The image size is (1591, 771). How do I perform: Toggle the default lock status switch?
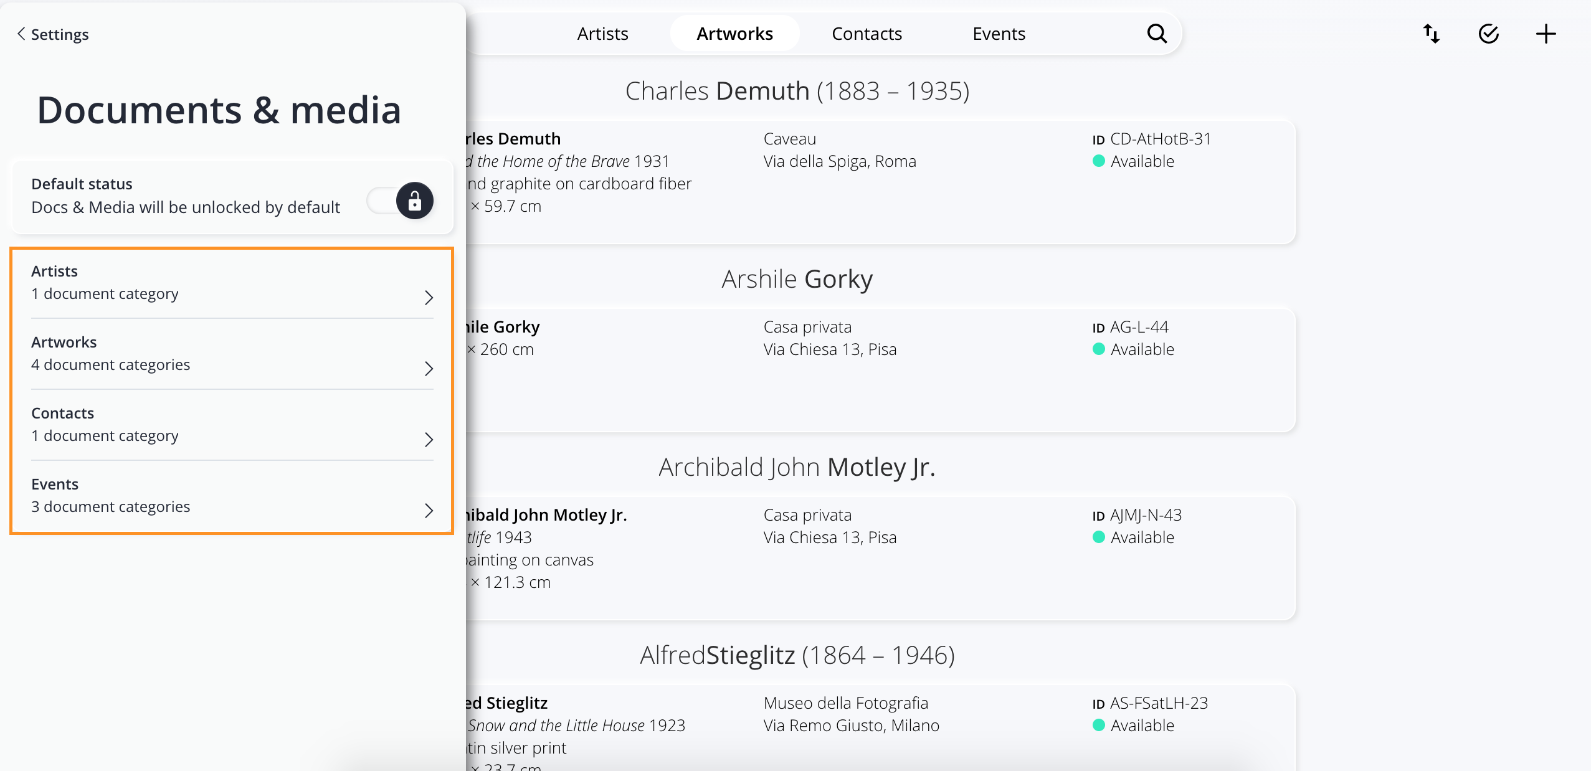(x=400, y=201)
